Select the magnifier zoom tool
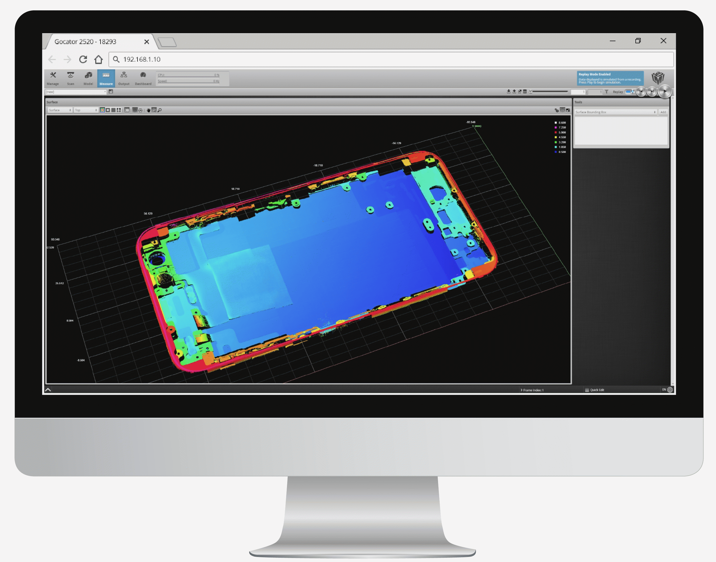Screen dimensions: 716x562 [160, 110]
